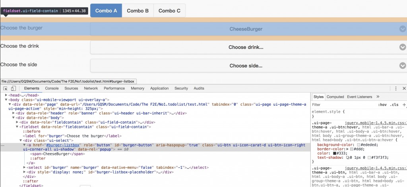407x187 pixels.
Task: Toggle the :hov element state
Action: point(382,105)
